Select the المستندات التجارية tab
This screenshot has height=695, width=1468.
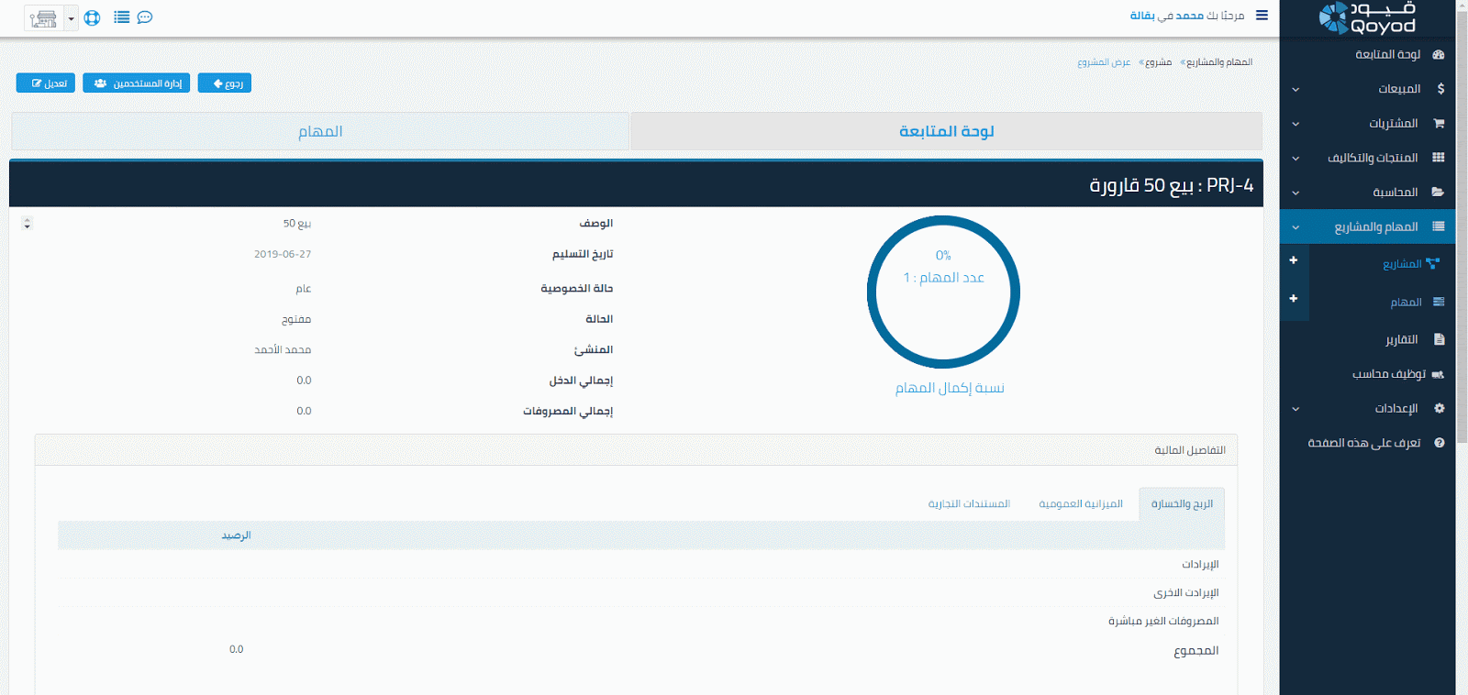coord(968,504)
